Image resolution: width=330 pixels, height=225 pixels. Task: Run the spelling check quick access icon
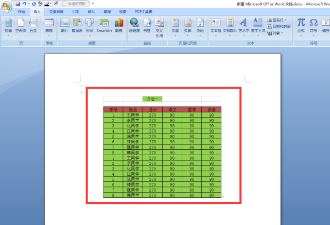(40, 4)
